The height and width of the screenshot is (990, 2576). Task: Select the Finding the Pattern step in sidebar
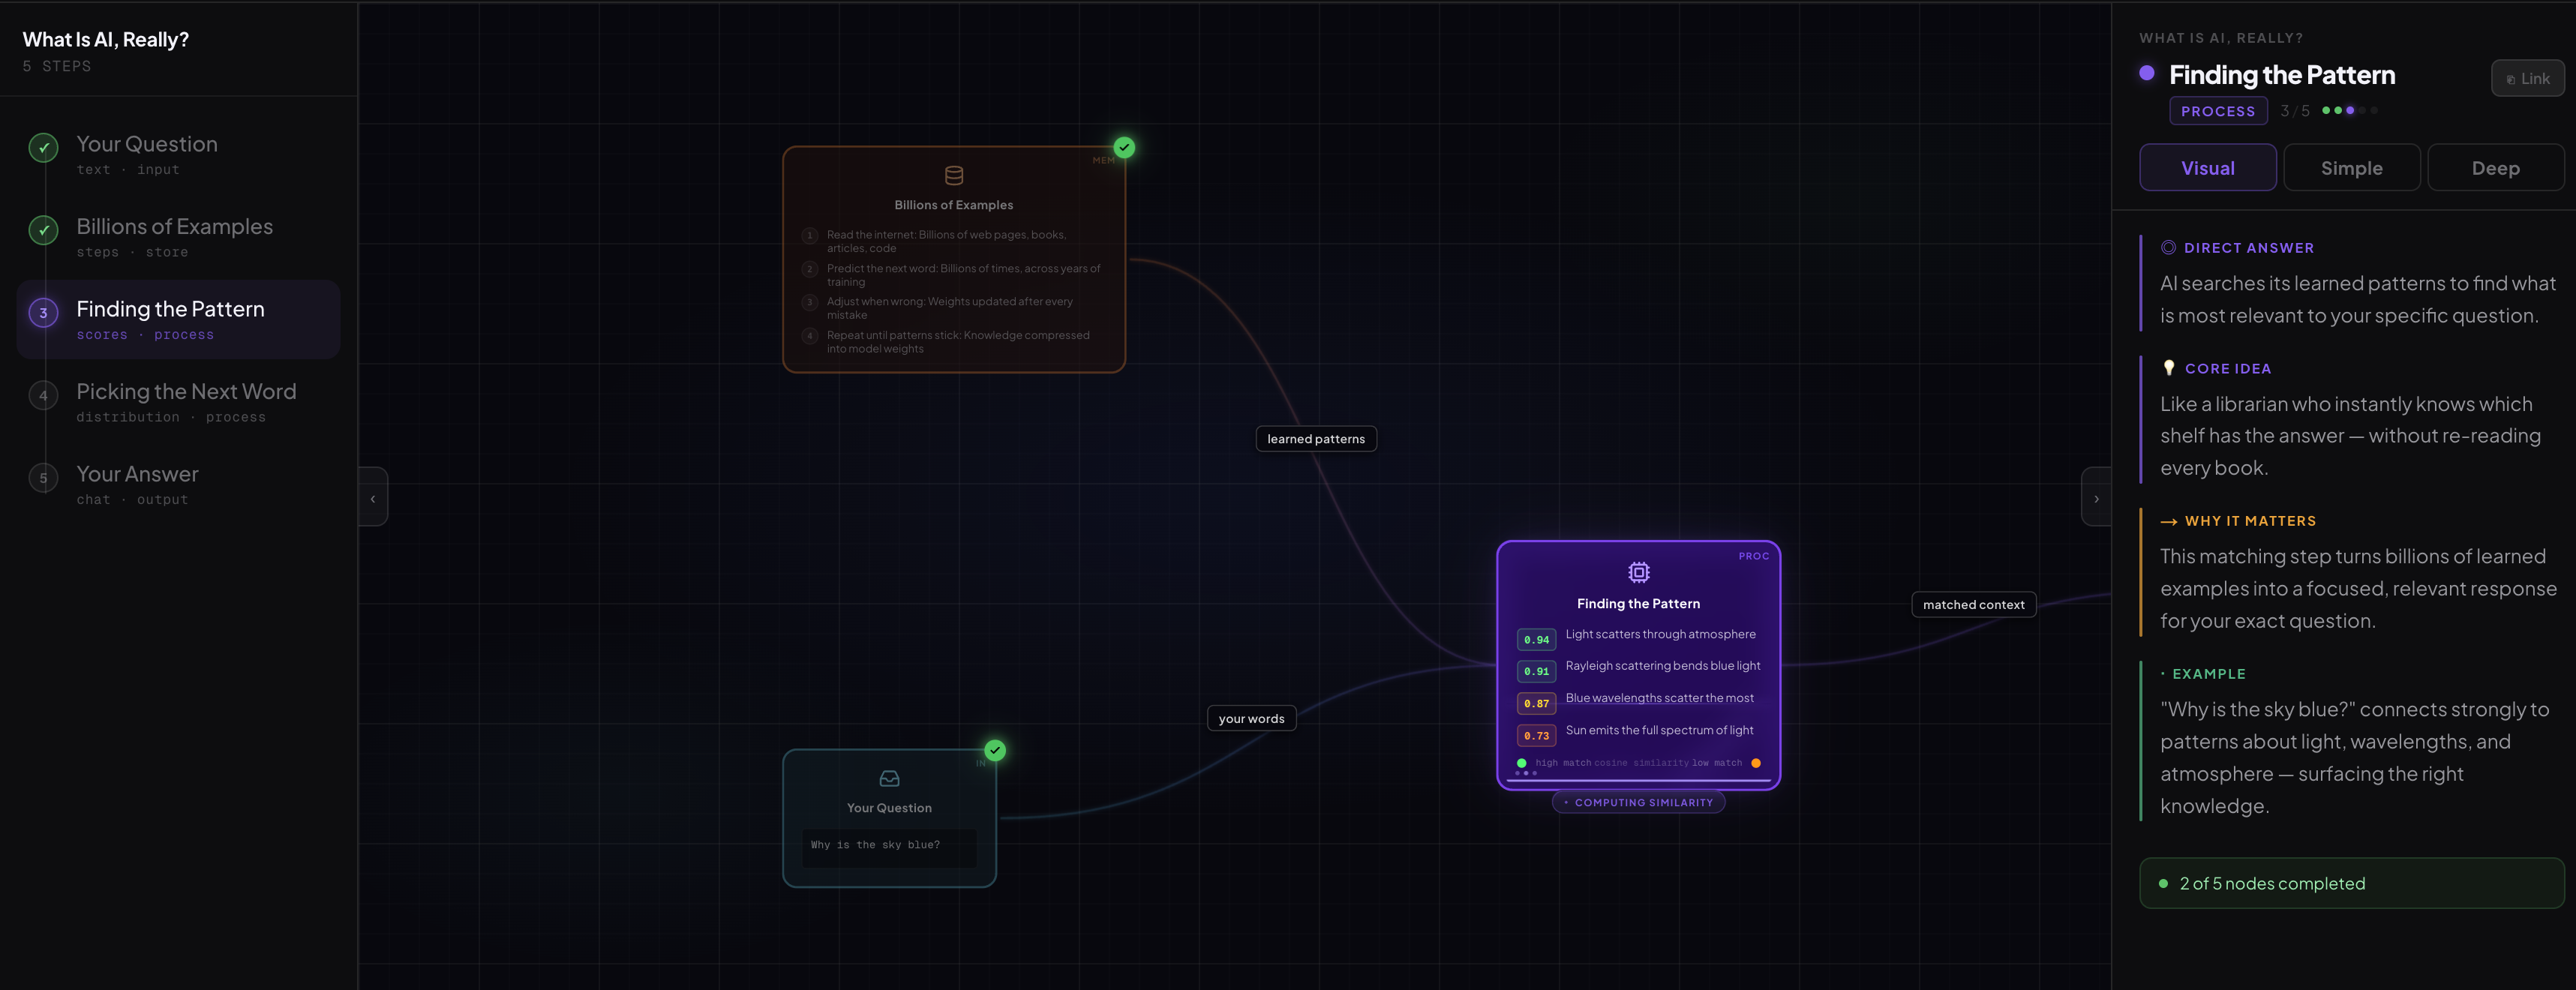tap(178, 319)
